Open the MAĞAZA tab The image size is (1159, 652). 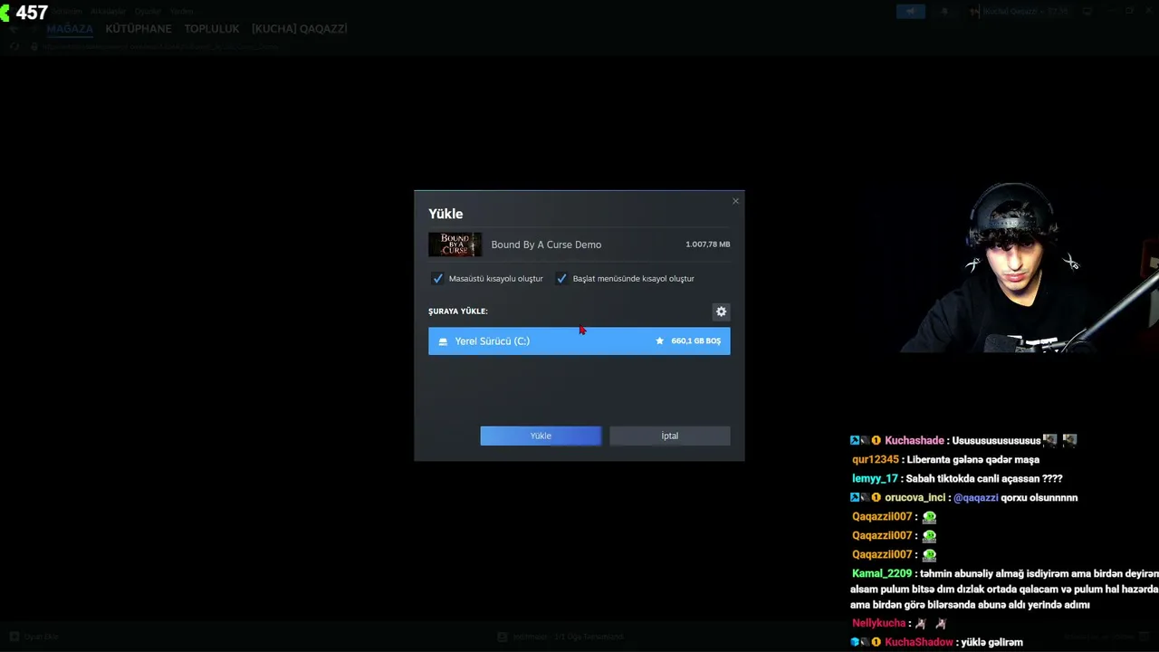click(x=70, y=29)
